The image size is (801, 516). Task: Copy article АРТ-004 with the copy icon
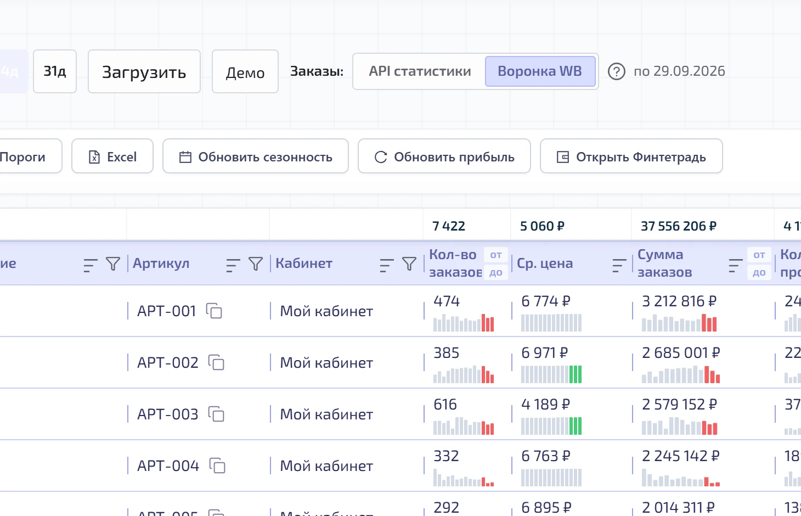(217, 465)
